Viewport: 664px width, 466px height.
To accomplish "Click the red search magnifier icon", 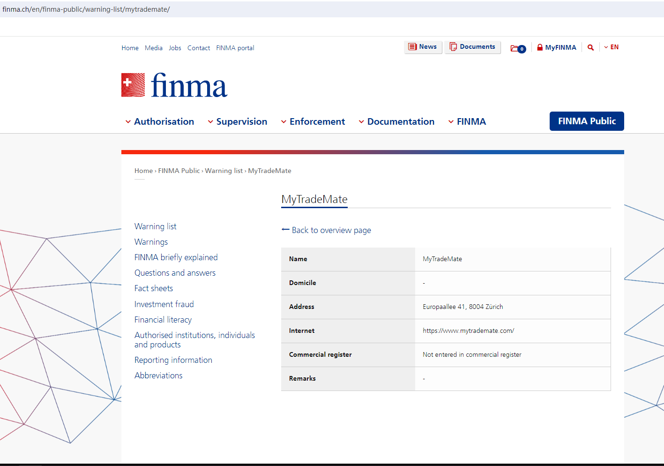I will coord(590,47).
